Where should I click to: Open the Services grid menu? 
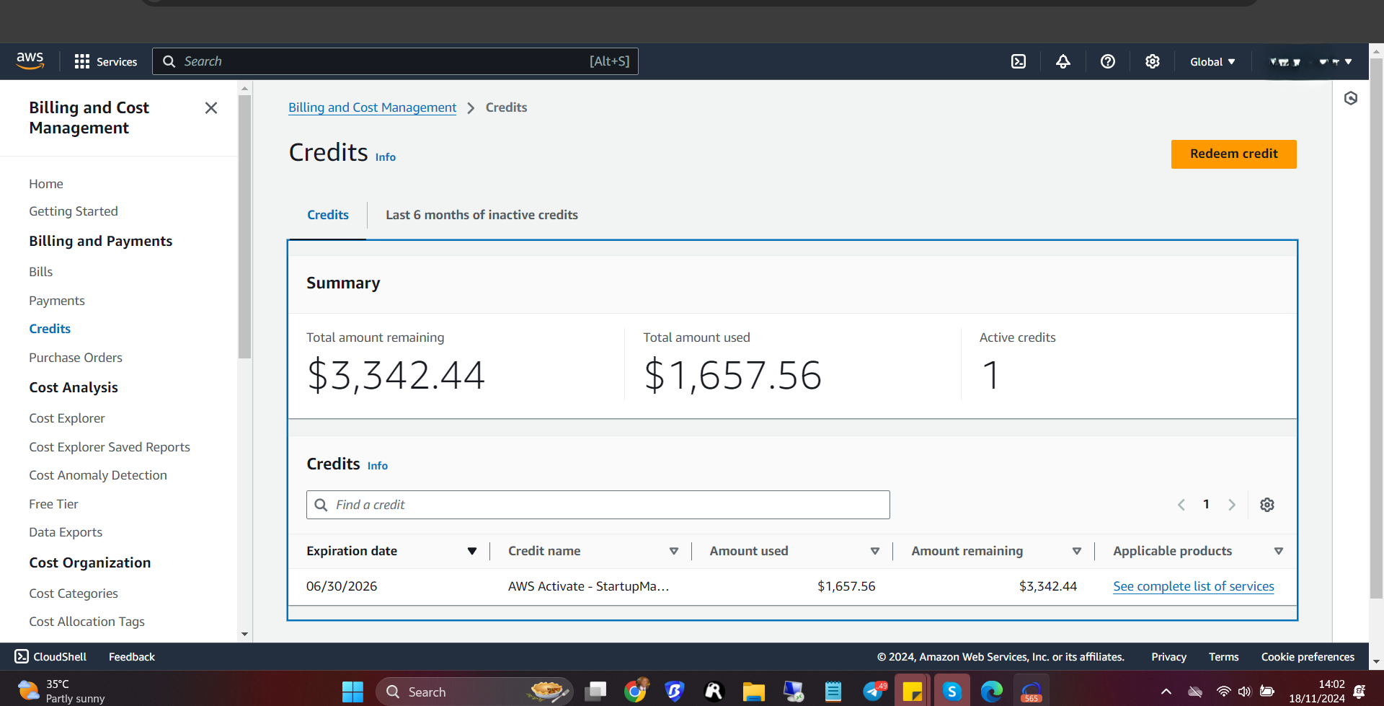(105, 61)
